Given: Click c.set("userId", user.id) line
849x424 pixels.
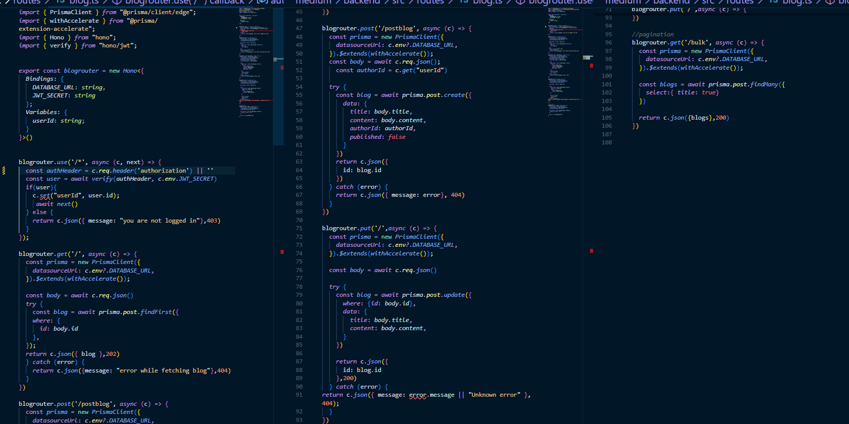Looking at the screenshot, I should (x=76, y=195).
